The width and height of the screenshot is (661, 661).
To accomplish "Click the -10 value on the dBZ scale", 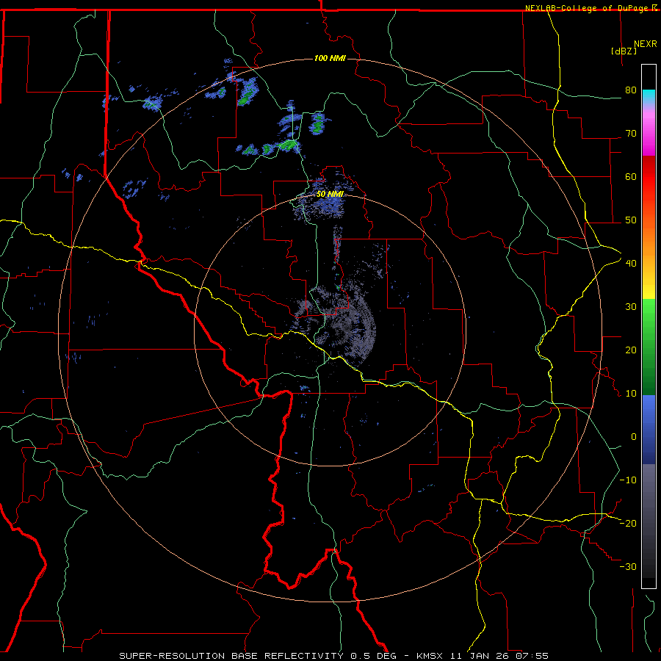I will pyautogui.click(x=628, y=480).
